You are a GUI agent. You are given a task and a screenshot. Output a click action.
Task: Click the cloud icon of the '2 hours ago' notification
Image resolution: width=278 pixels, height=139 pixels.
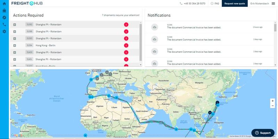[x=155, y=27]
